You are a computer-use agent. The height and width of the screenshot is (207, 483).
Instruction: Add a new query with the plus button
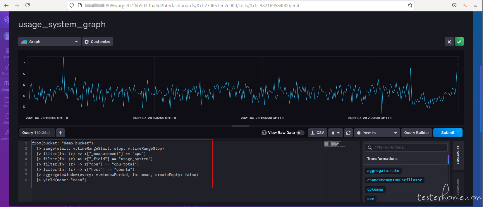coord(60,133)
